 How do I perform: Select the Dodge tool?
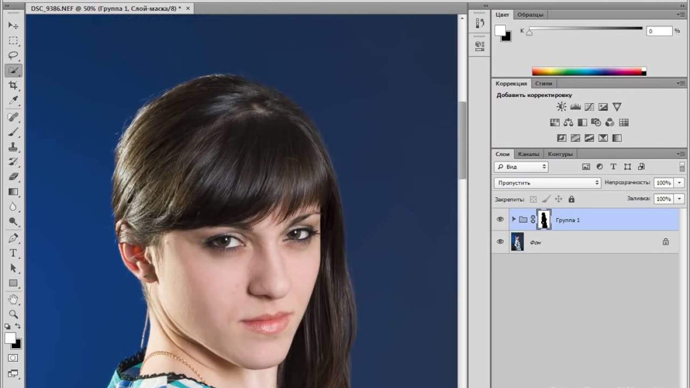coord(13,222)
